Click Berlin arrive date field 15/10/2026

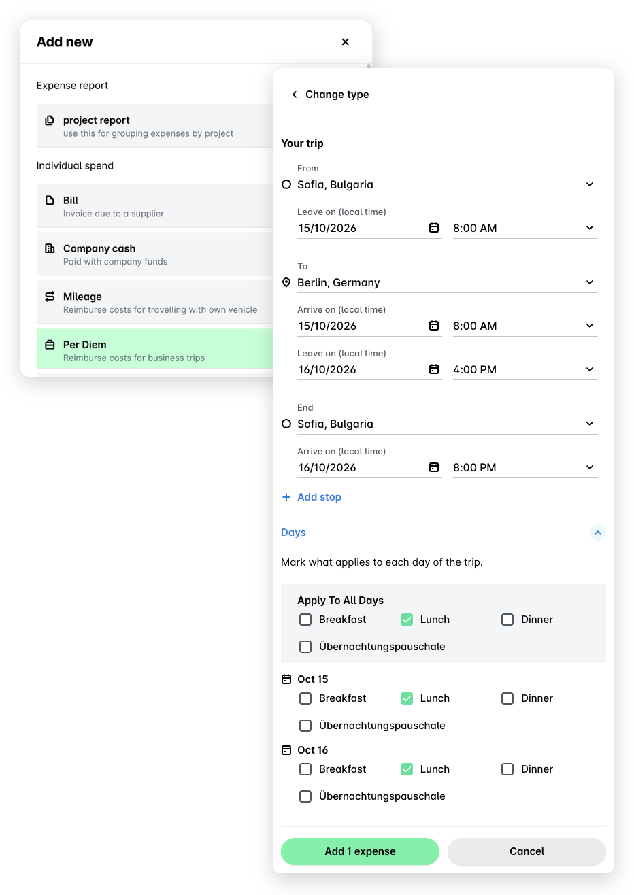click(x=369, y=326)
